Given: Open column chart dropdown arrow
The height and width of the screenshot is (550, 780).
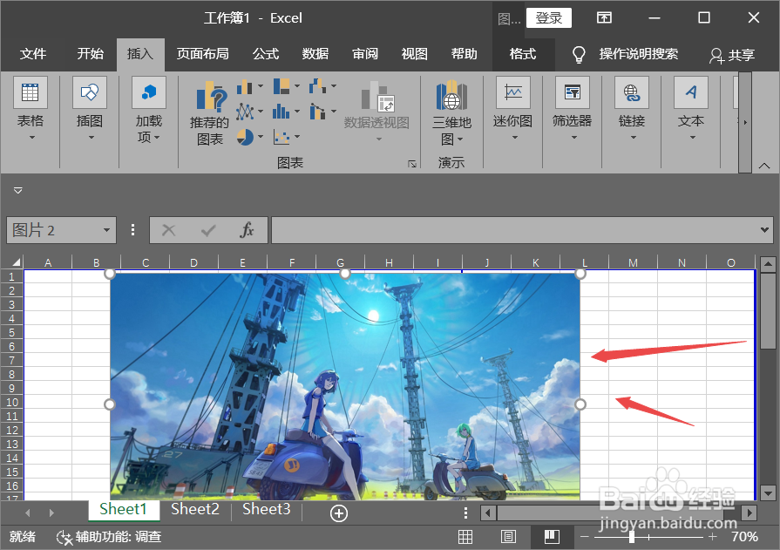Looking at the screenshot, I should pyautogui.click(x=261, y=86).
